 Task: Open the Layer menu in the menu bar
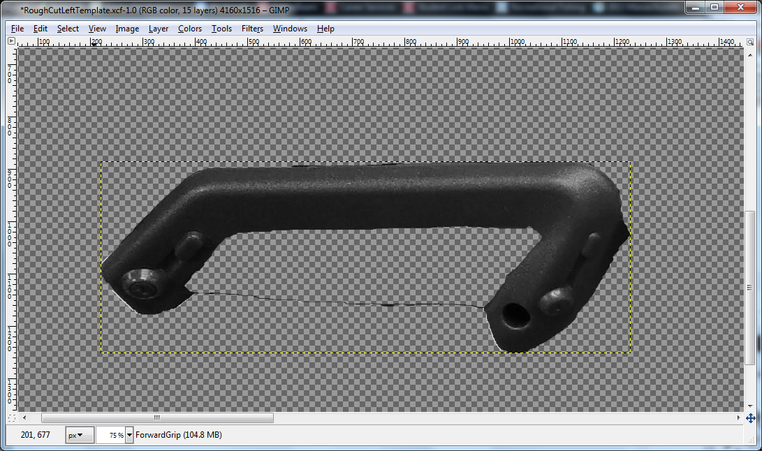158,29
